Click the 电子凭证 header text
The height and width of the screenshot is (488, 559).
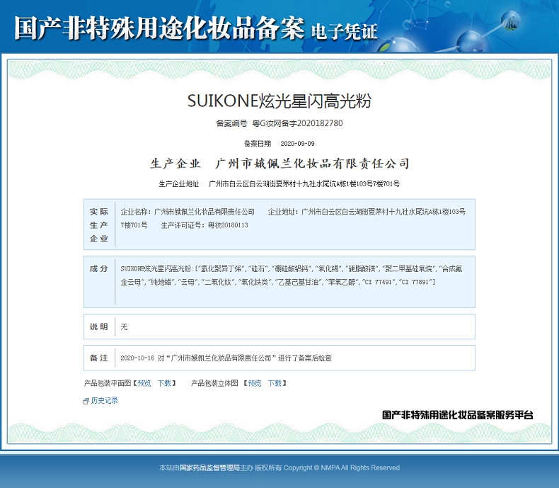coord(344,30)
